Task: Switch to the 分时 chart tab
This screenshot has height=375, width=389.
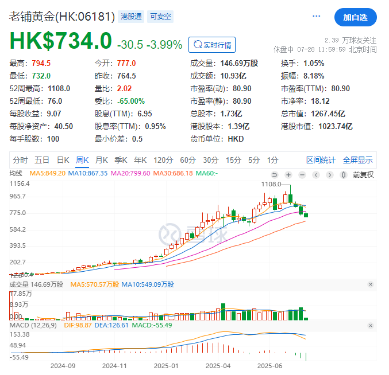Action: coord(20,160)
